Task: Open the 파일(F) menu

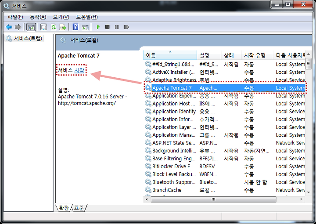Action: (x=15, y=17)
